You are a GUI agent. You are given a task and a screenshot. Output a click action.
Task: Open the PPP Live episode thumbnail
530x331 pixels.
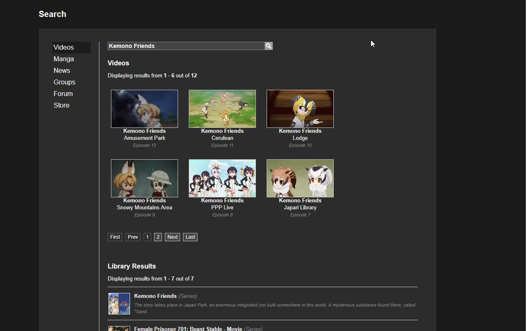[222, 178]
